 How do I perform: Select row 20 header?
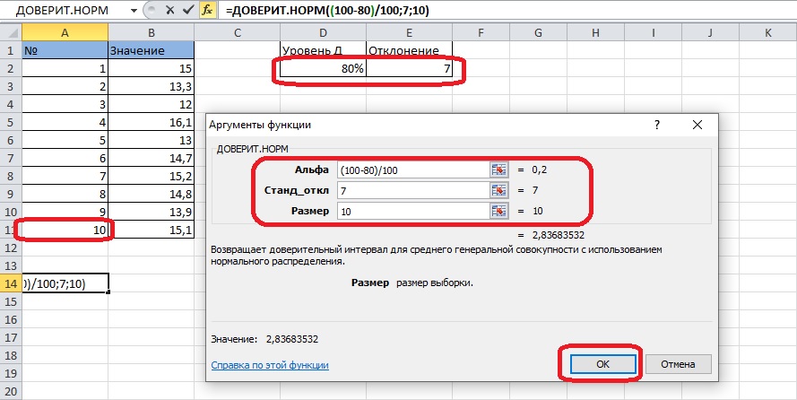(x=11, y=391)
